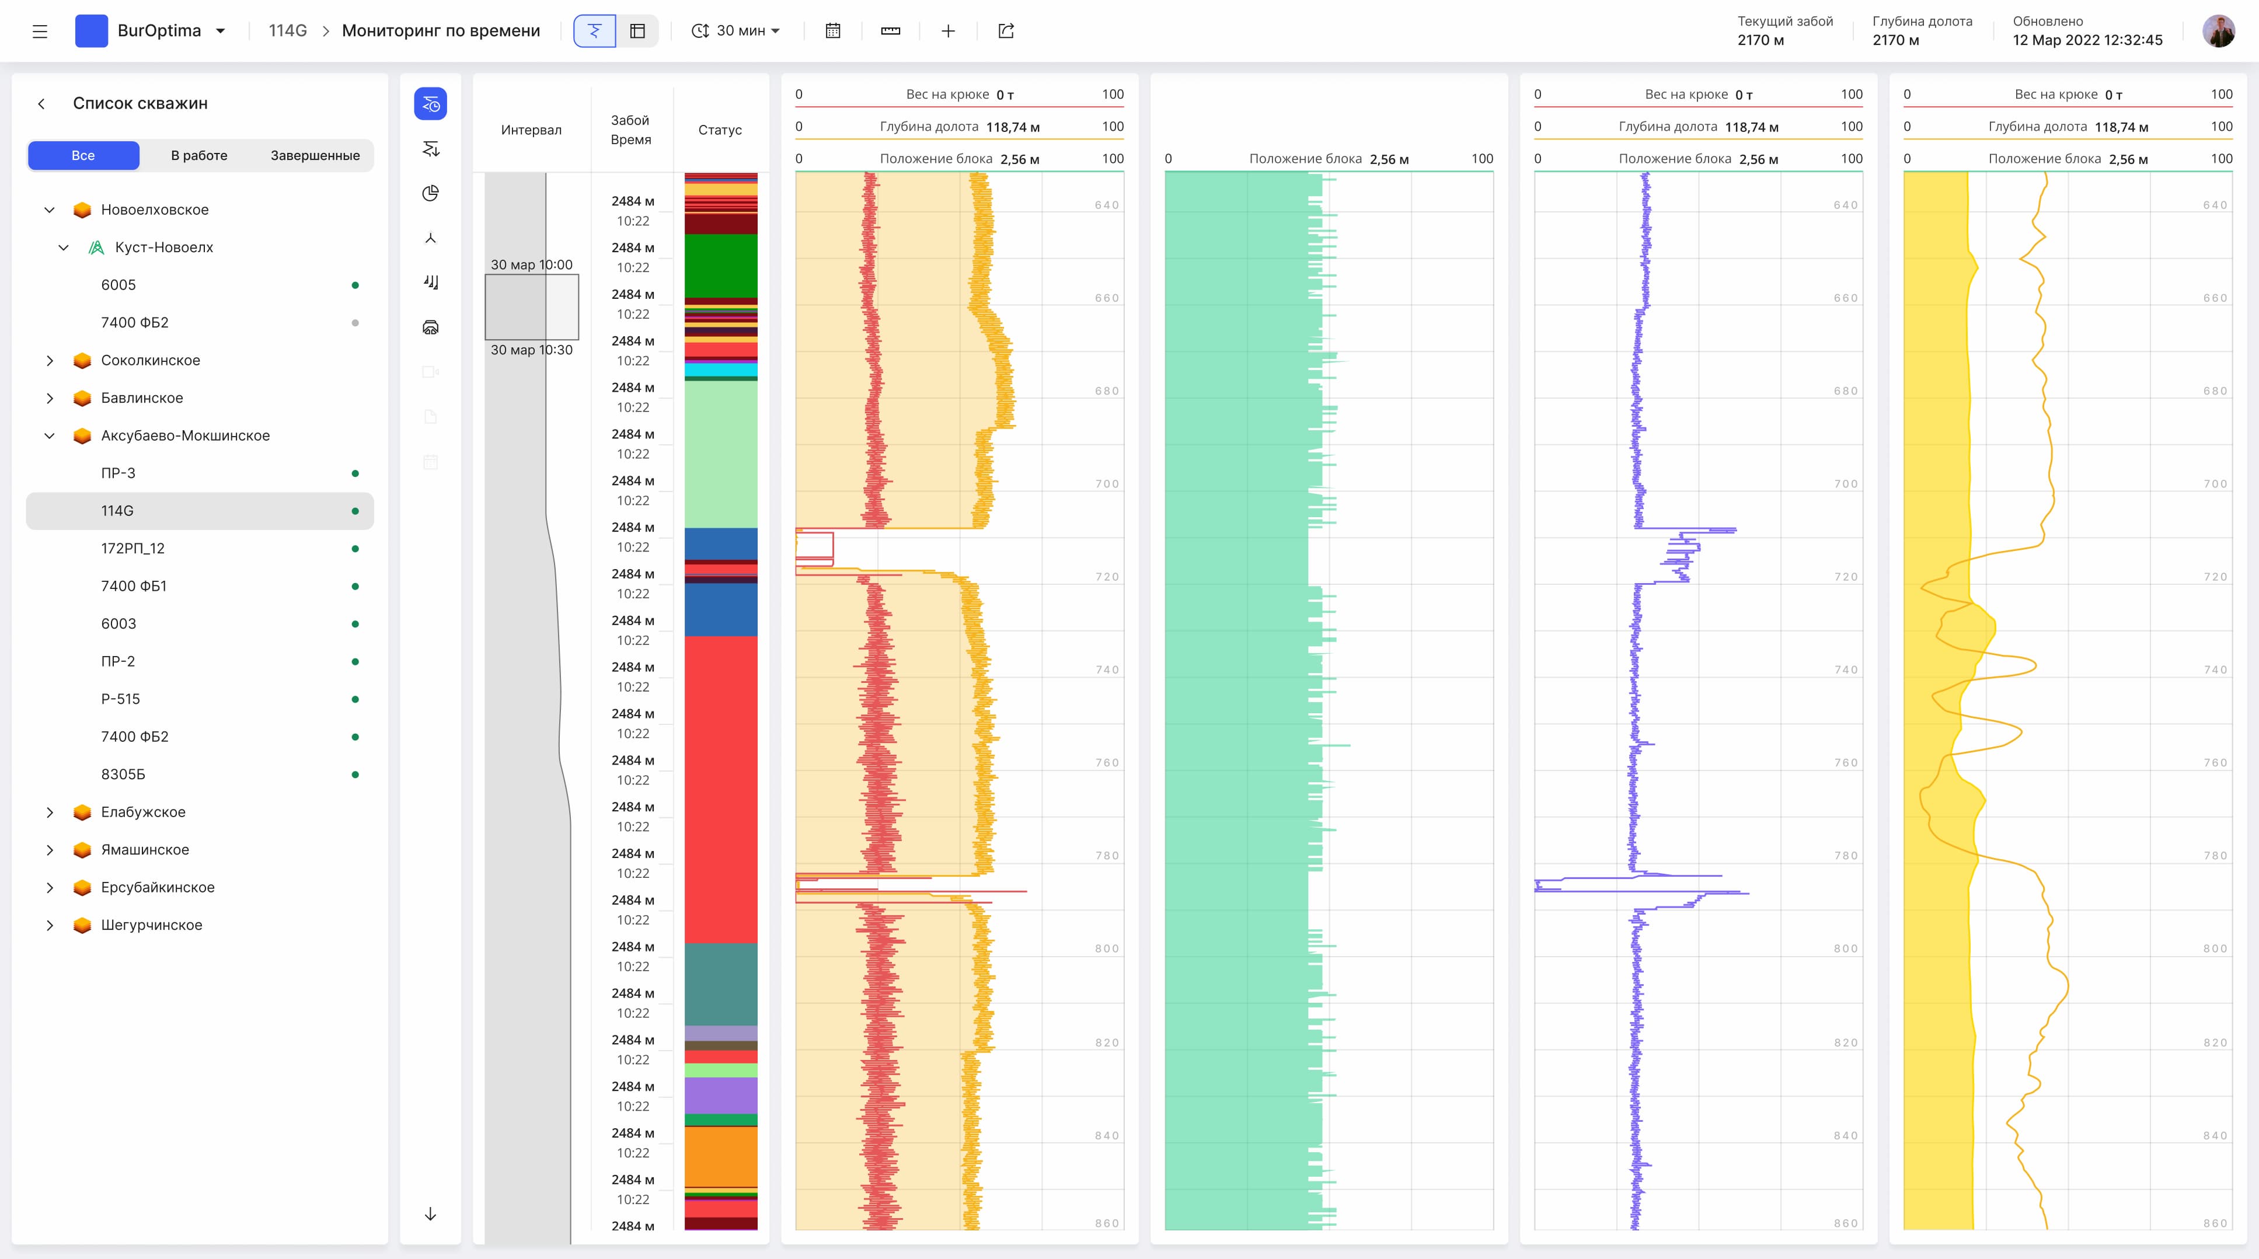Click the interval selection window on the timeline
The height and width of the screenshot is (1259, 2259).
click(x=531, y=307)
